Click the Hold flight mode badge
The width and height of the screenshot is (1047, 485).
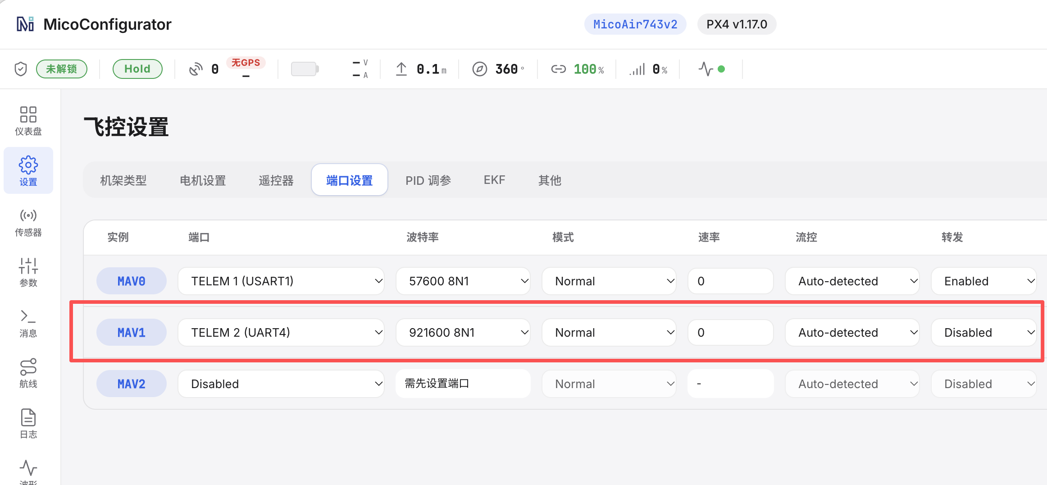coord(137,69)
